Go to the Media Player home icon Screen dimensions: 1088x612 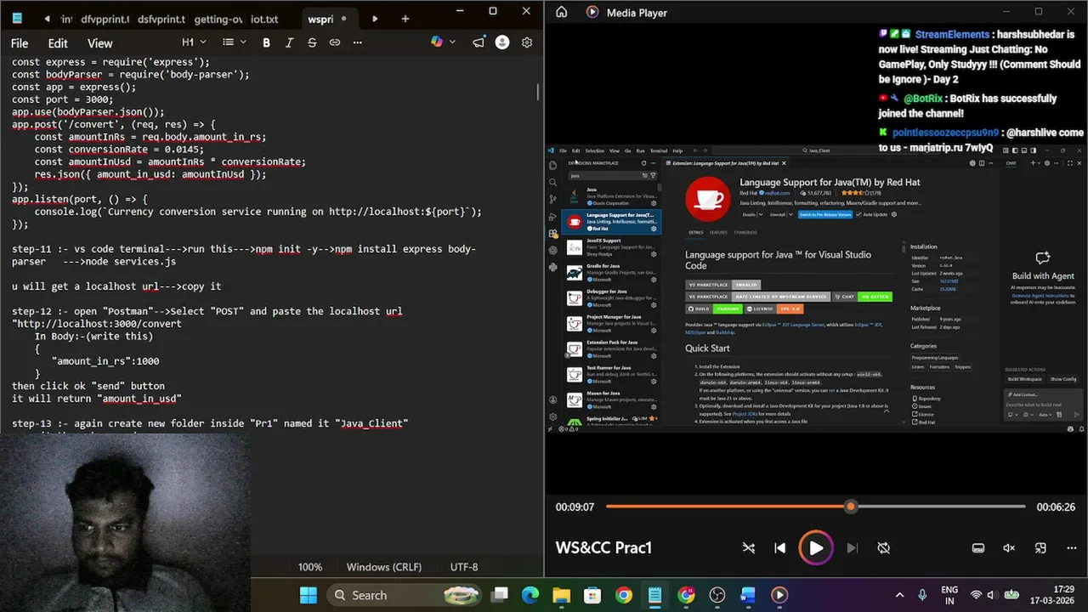[x=561, y=12]
